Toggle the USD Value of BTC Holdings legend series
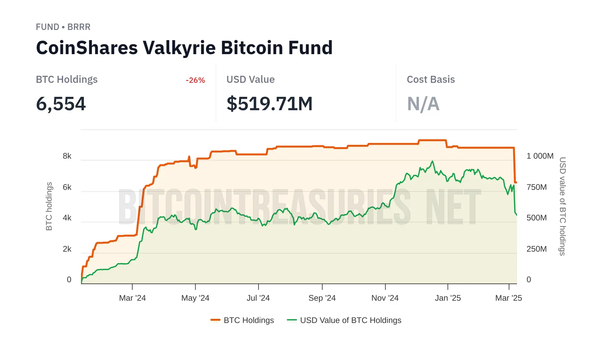 point(350,320)
